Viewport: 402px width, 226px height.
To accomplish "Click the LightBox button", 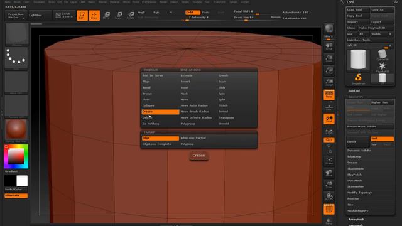I will 40,15.
